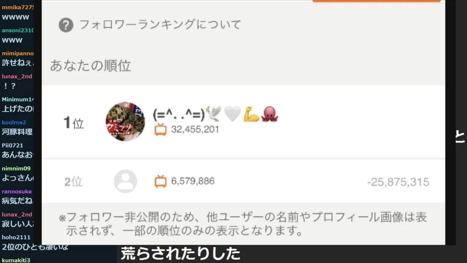Click the orange button at the top edge
This screenshot has width=467, height=263.
377,1
